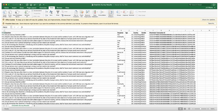219x111 pixels.
Task: Open the Customize Quick Access Toolbar dropdown
Action: pyautogui.click(x=44, y=5)
